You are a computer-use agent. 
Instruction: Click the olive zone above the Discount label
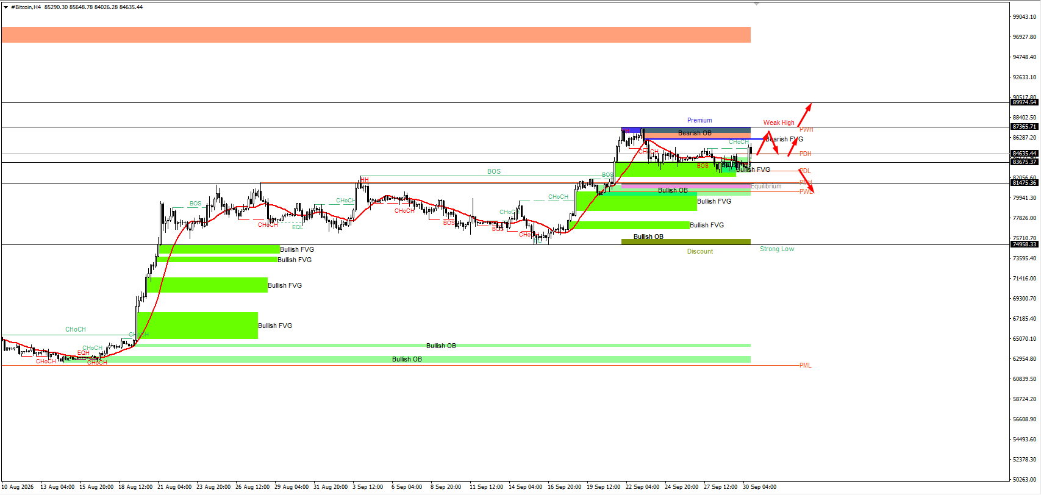[686, 242]
